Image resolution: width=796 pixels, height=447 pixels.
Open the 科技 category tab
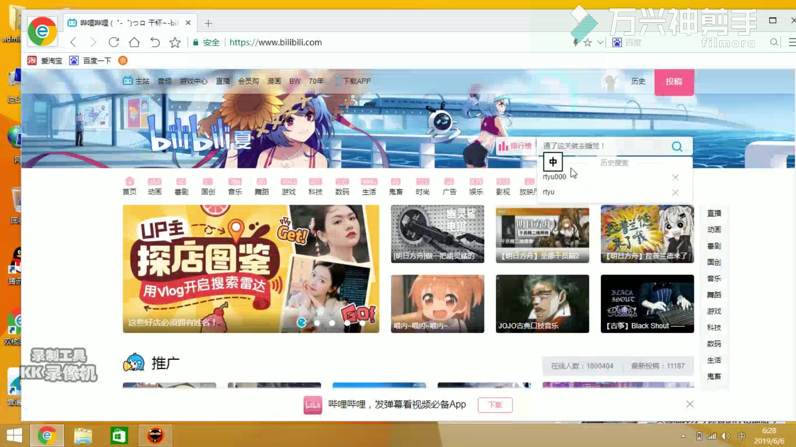tap(315, 186)
